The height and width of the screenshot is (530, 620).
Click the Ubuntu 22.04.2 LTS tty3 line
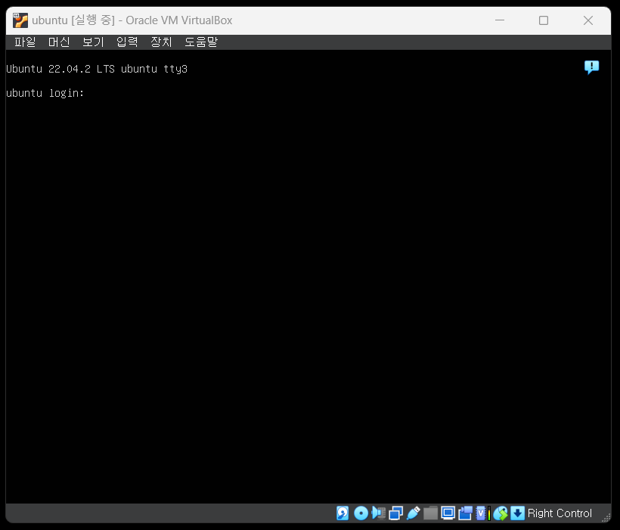[x=97, y=69]
